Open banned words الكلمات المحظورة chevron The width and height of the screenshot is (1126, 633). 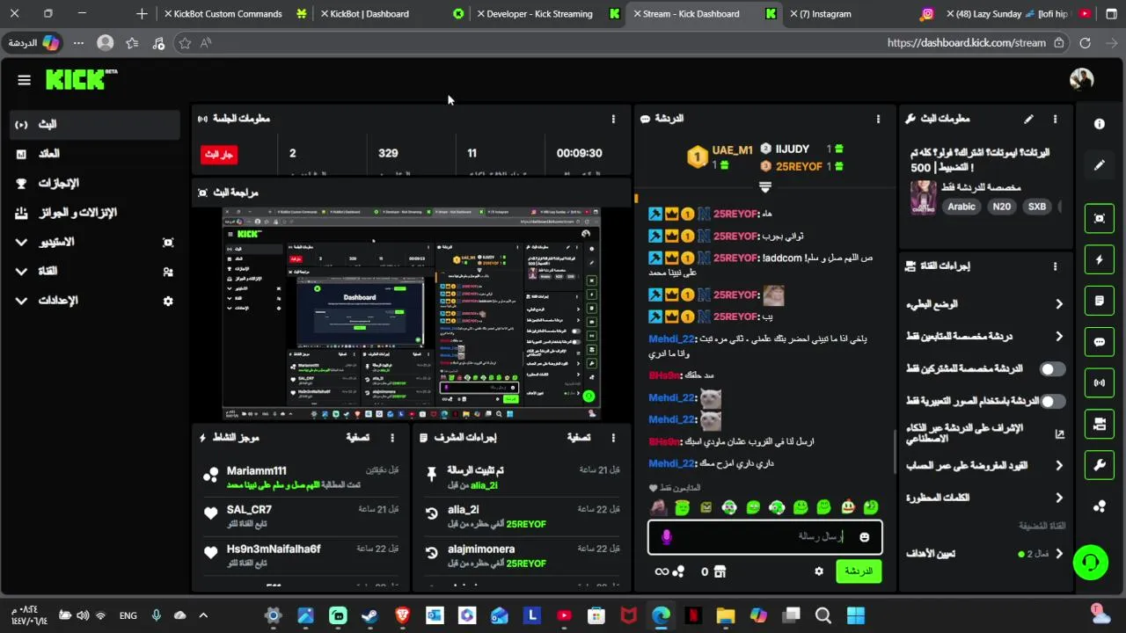click(x=1059, y=498)
